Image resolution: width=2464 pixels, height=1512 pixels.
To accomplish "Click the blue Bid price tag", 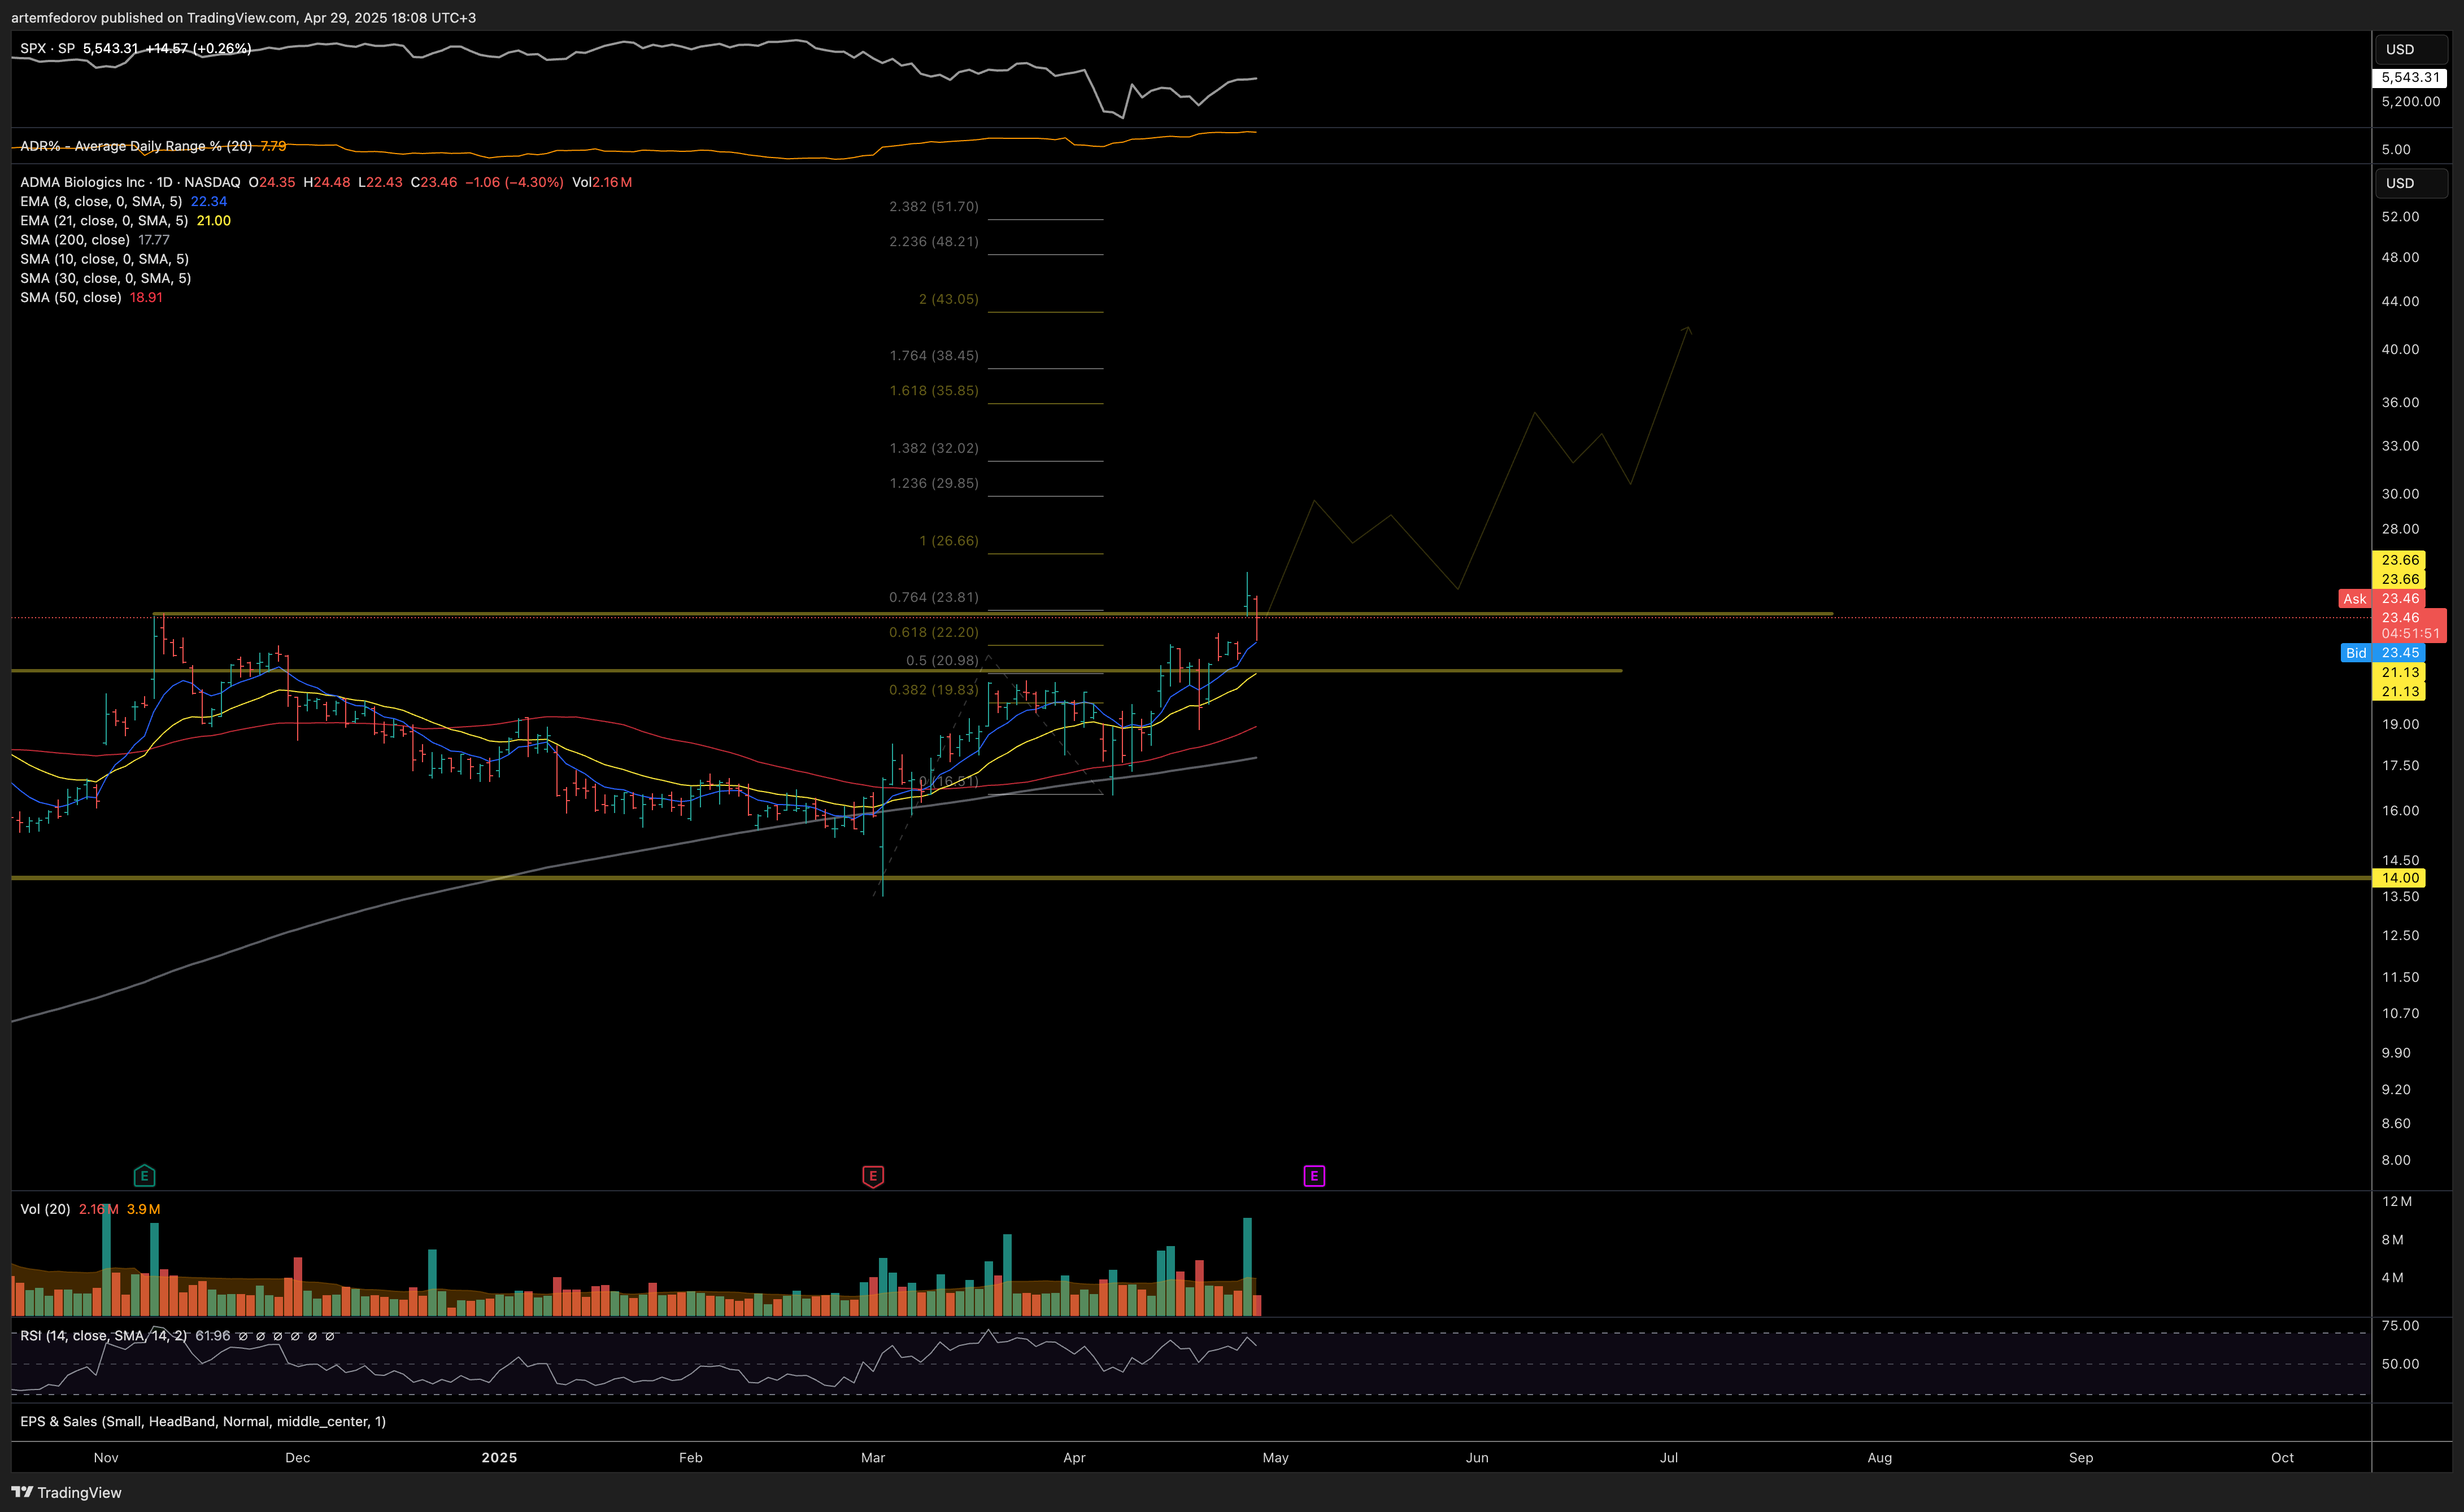I will 2356,653.
